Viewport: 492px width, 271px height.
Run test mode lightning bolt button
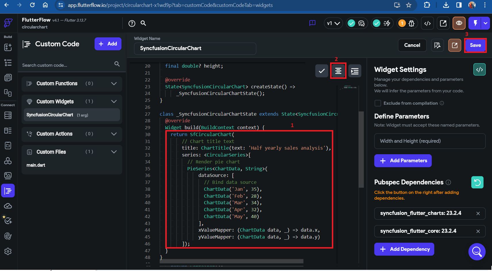pos(475,23)
